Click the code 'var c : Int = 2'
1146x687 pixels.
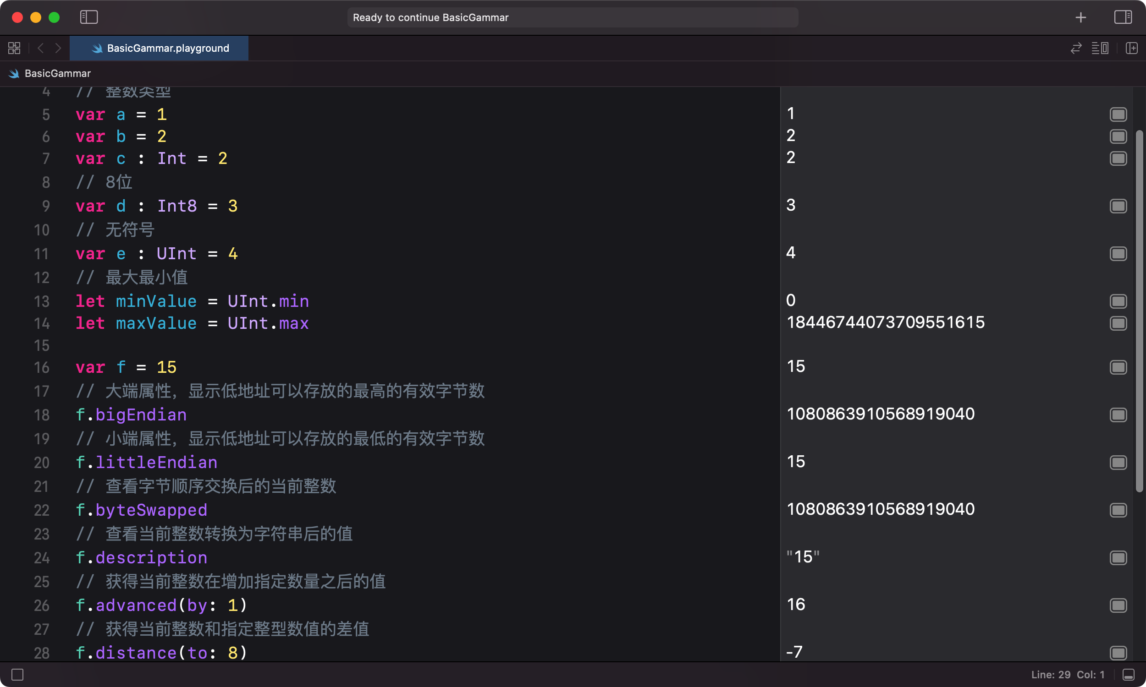[151, 158]
